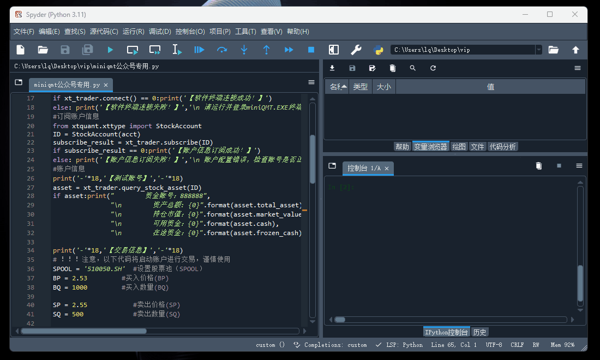600x360 pixels.
Task: Switch to the 变量浏览器 tab
Action: [x=430, y=147]
